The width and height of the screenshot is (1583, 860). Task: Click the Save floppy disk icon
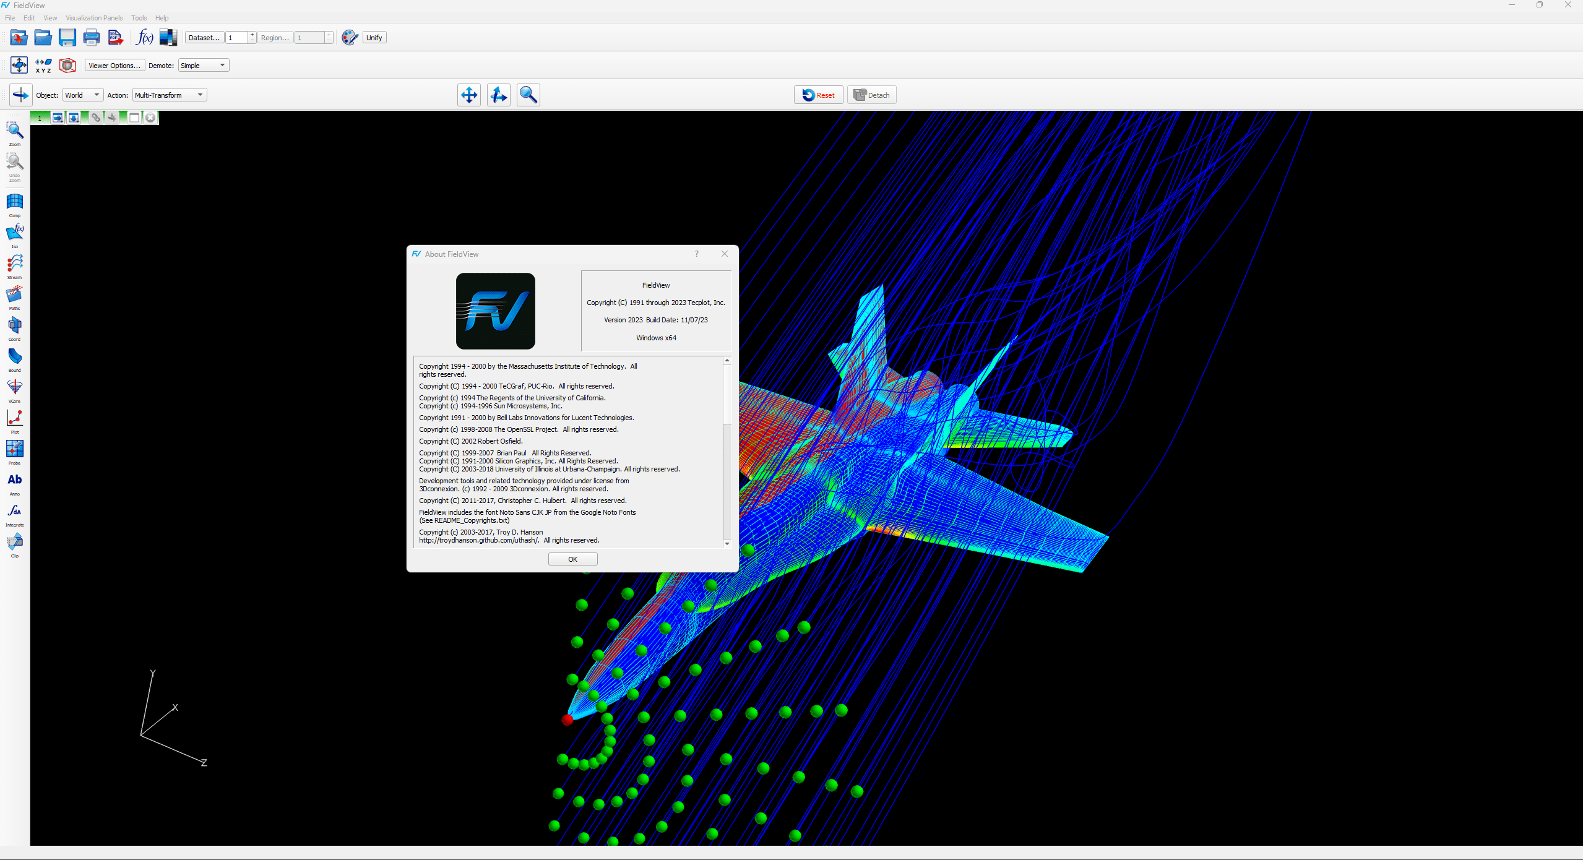(67, 38)
